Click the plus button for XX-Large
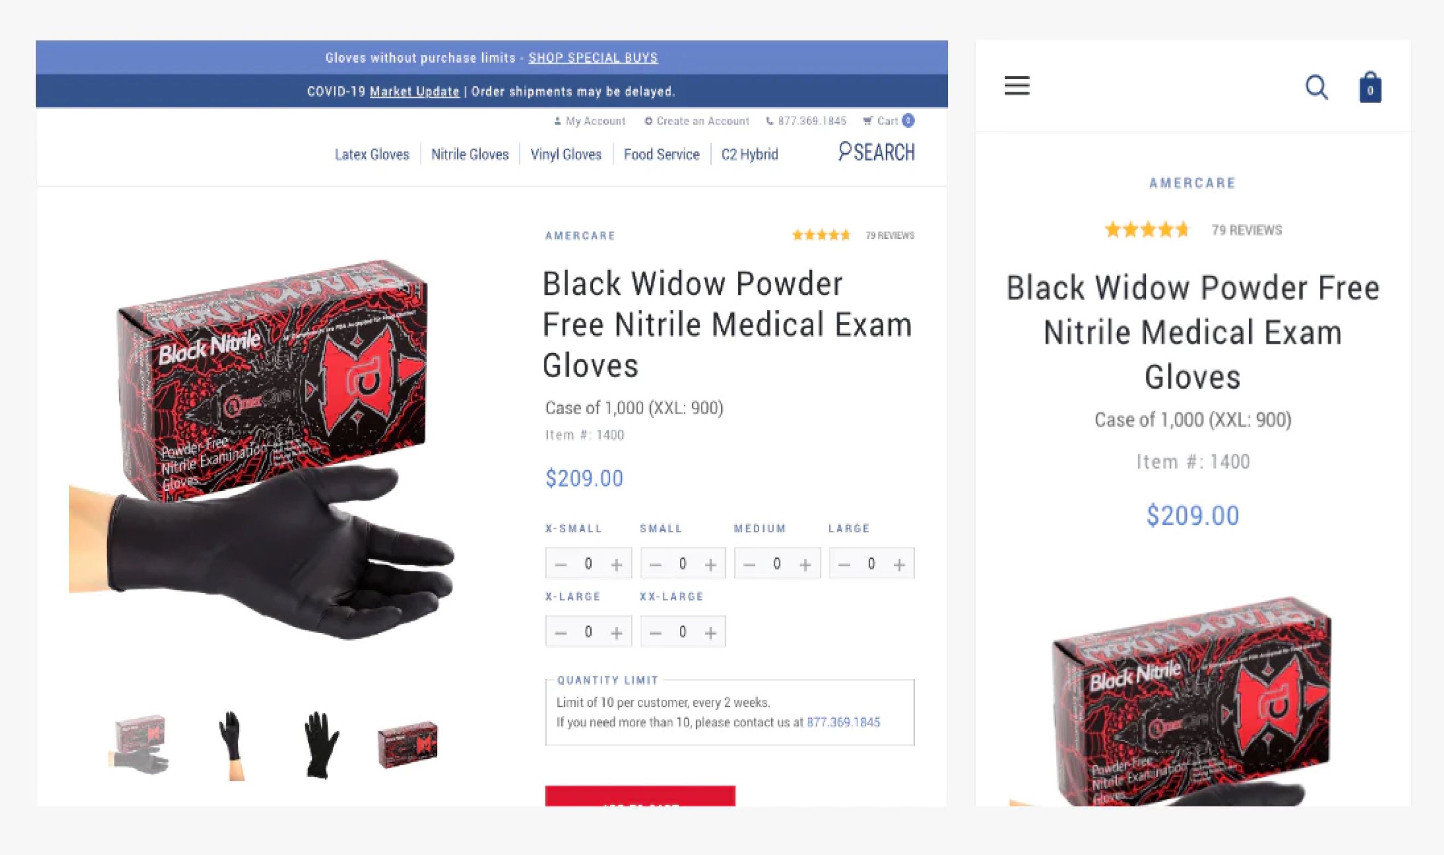The width and height of the screenshot is (1444, 855). click(x=710, y=631)
